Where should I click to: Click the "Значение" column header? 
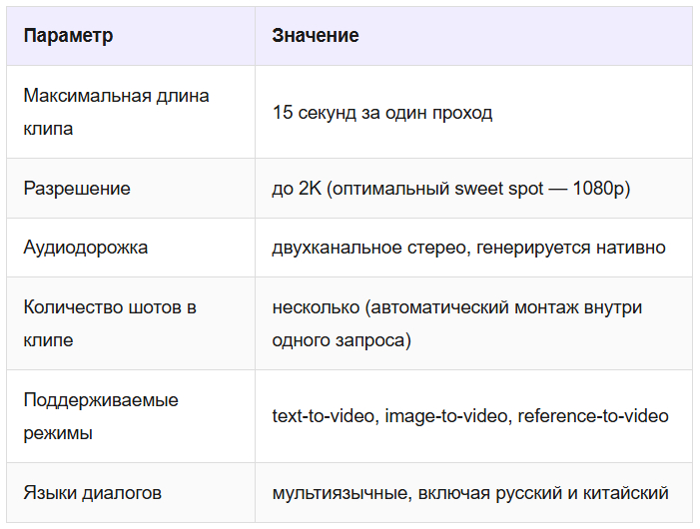(316, 36)
